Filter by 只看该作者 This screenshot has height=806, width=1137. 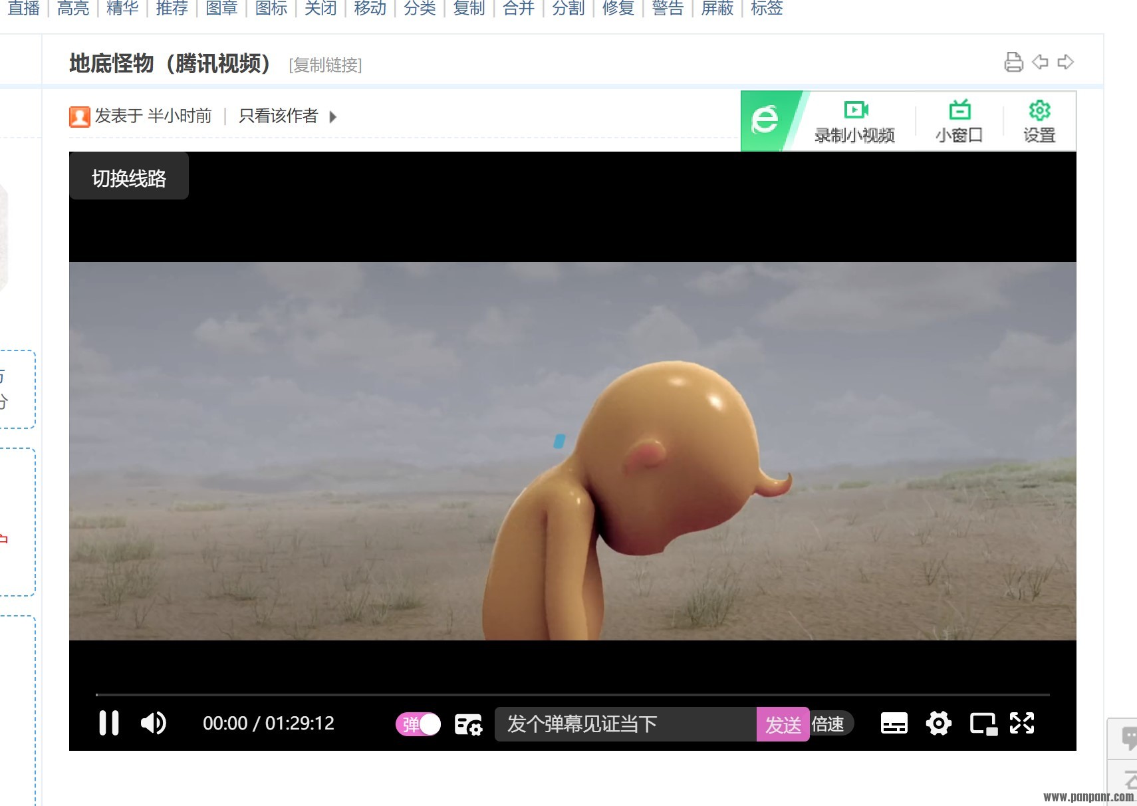click(x=278, y=116)
